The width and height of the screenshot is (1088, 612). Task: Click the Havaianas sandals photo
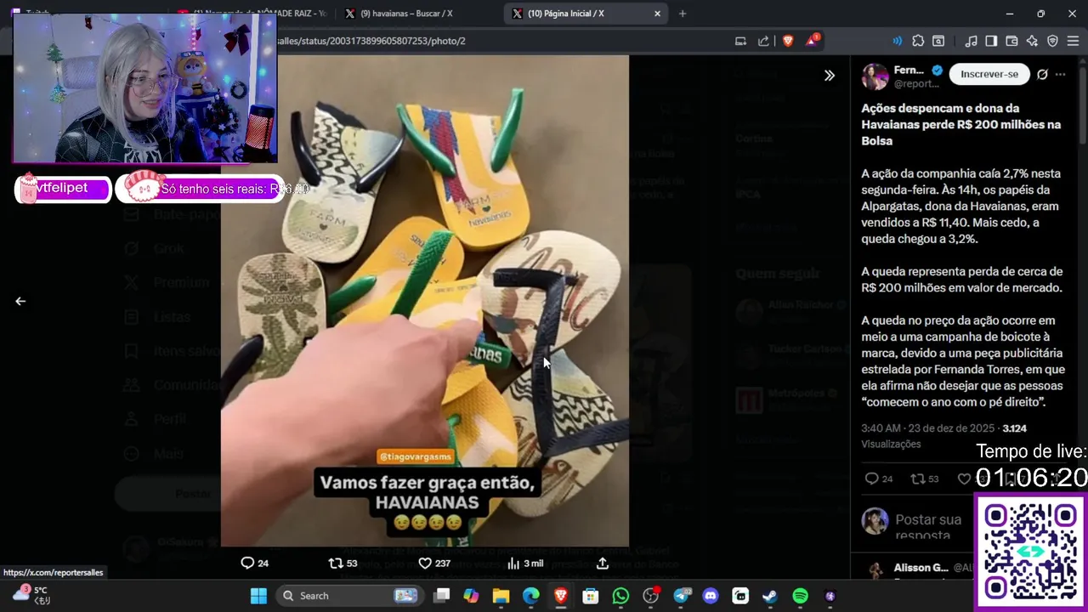[425, 301]
